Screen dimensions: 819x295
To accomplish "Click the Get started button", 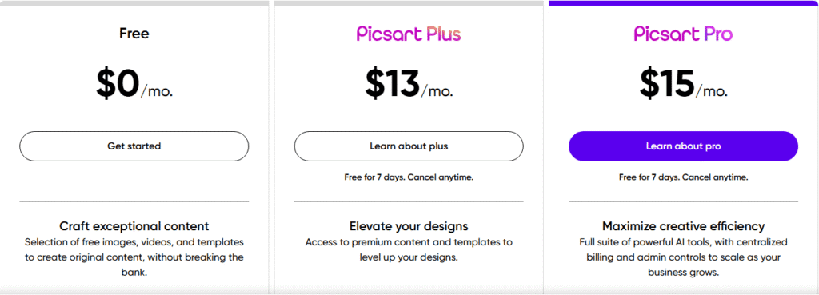I will click(x=134, y=146).
